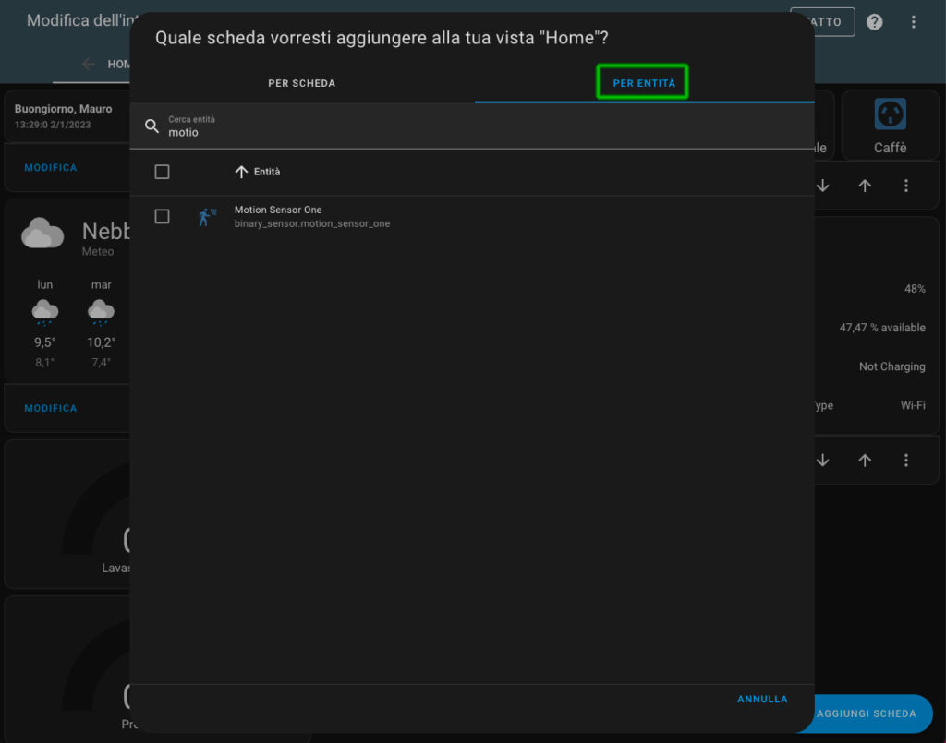Open the top-right three-dot overflow menu

pyautogui.click(x=914, y=21)
